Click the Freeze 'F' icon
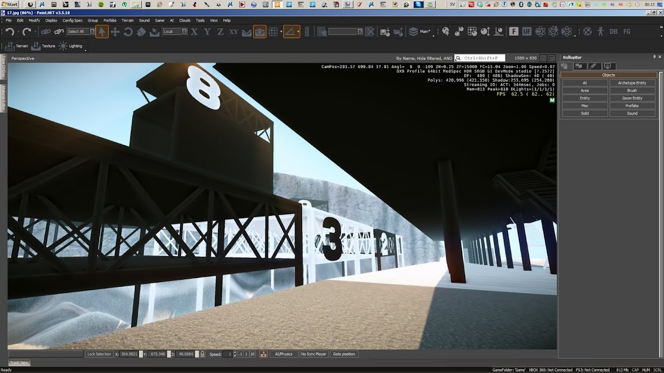The height and width of the screenshot is (373, 664). [513, 32]
